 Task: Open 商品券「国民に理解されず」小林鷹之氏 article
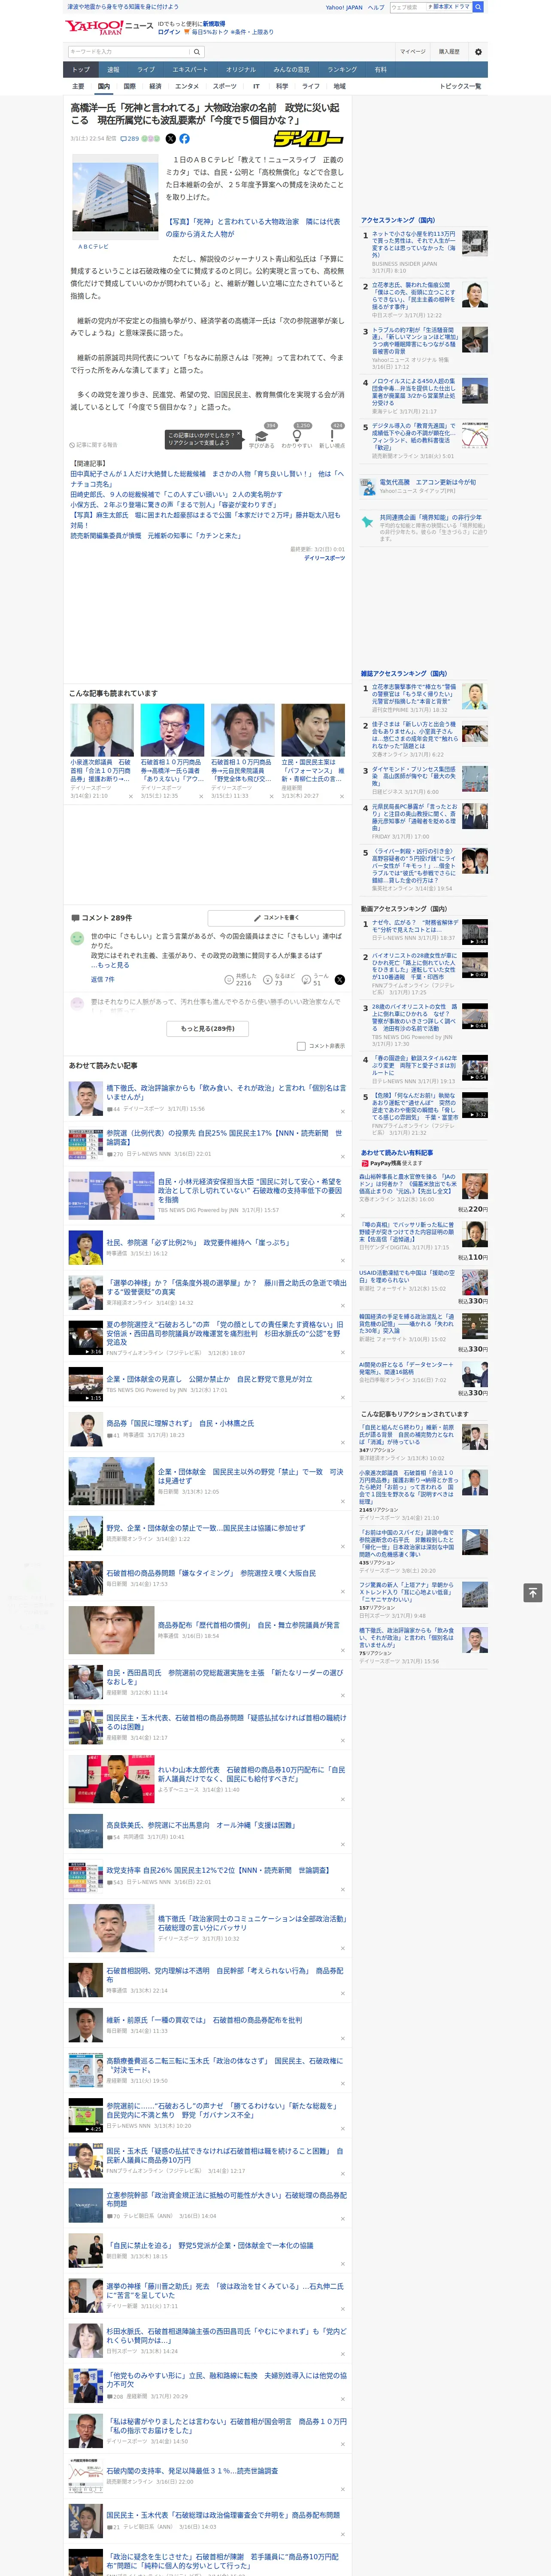(180, 1422)
